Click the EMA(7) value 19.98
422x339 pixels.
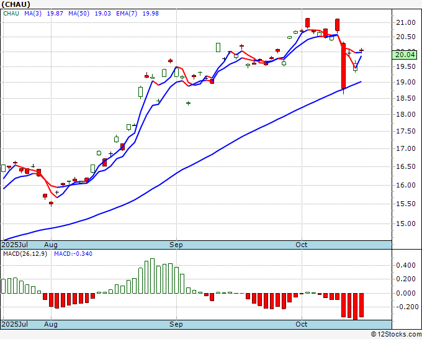point(150,14)
